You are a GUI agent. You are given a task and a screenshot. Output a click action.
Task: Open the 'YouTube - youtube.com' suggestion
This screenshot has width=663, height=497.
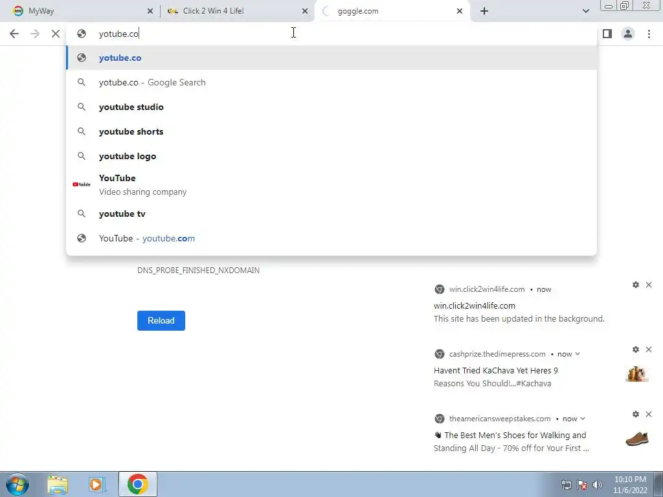331,238
